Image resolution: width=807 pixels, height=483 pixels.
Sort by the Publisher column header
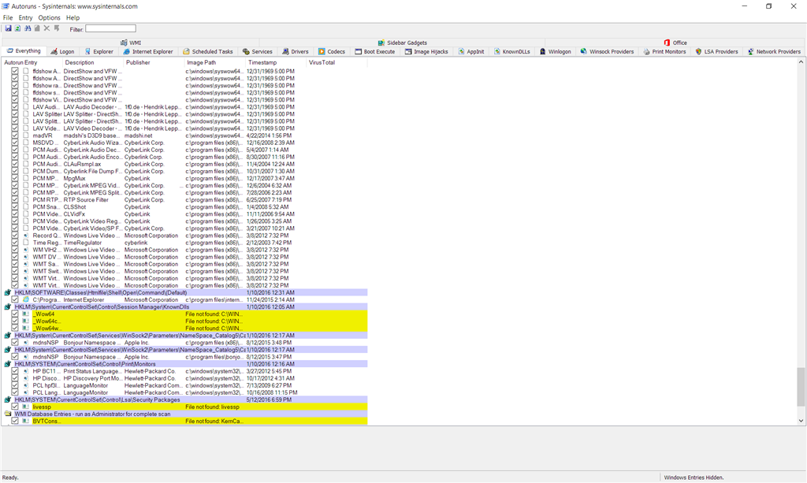154,62
